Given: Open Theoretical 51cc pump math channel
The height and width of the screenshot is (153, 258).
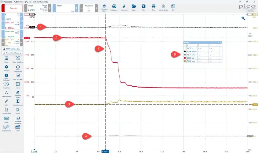Looking at the screenshot, I should tap(12, 53).
